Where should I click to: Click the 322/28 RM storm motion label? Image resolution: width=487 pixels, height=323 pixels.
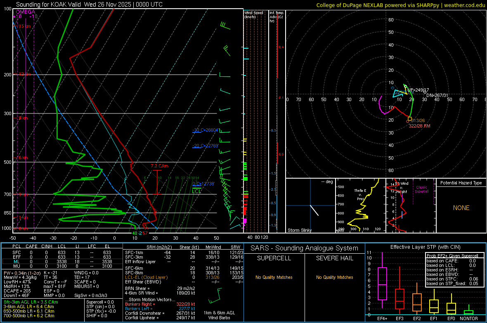pyautogui.click(x=419, y=126)
